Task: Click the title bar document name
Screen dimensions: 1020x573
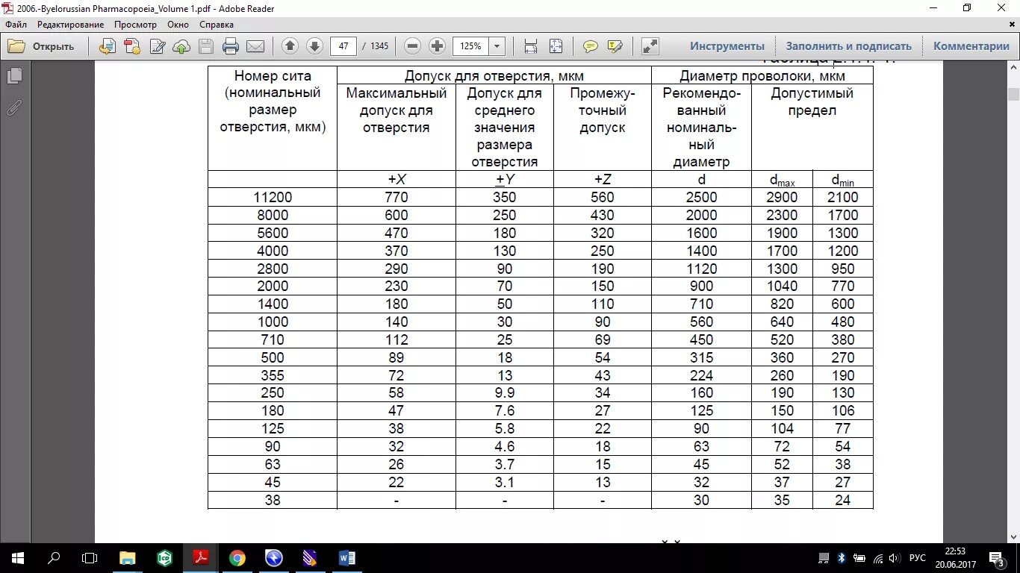Action: click(145, 9)
